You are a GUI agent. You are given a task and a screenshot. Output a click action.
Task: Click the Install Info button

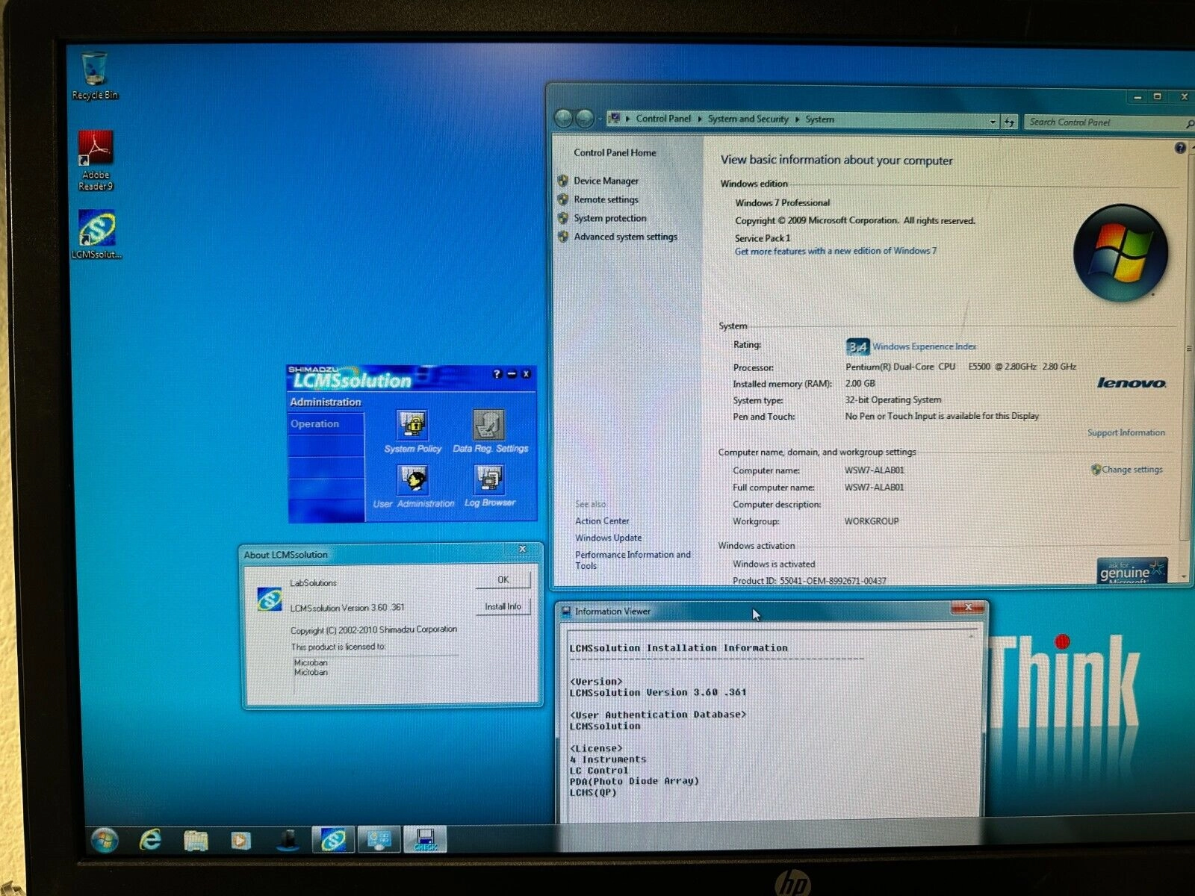503,606
